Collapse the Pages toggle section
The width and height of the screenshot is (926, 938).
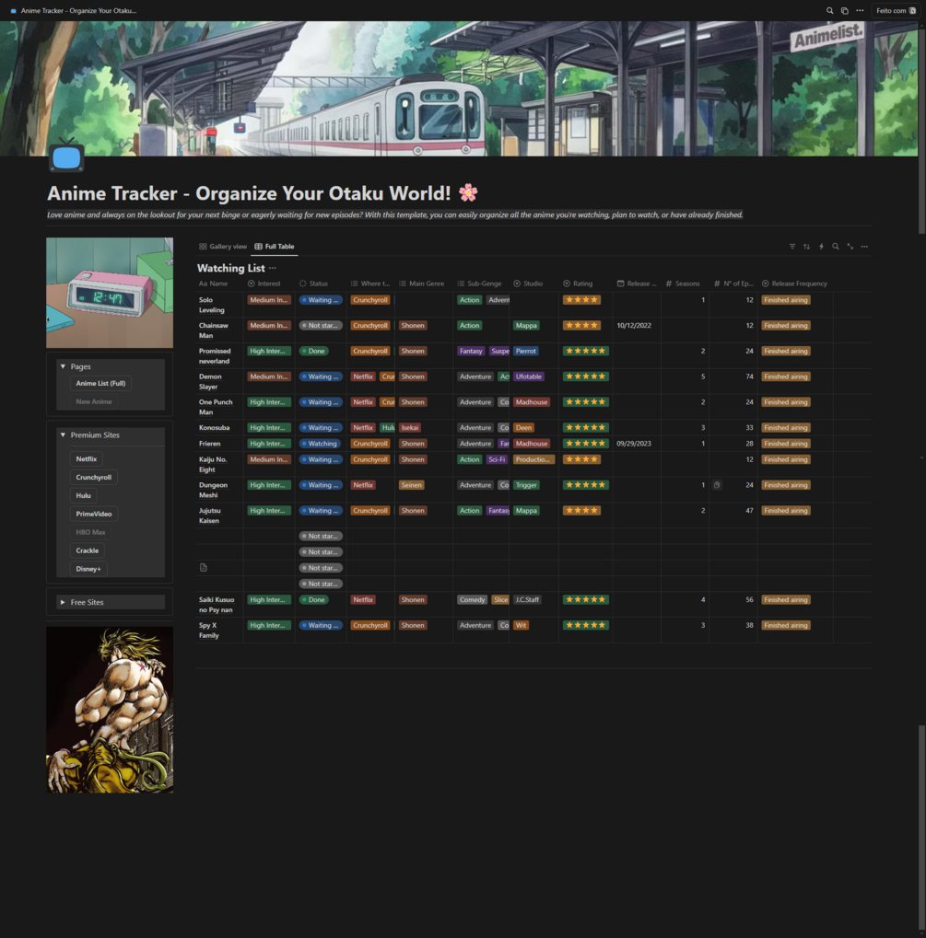point(63,366)
